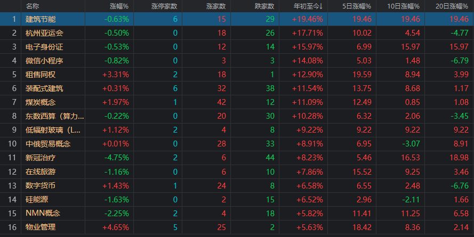Click the 涨停家数 column header
Screen dimensions: 474x237
[164, 6]
